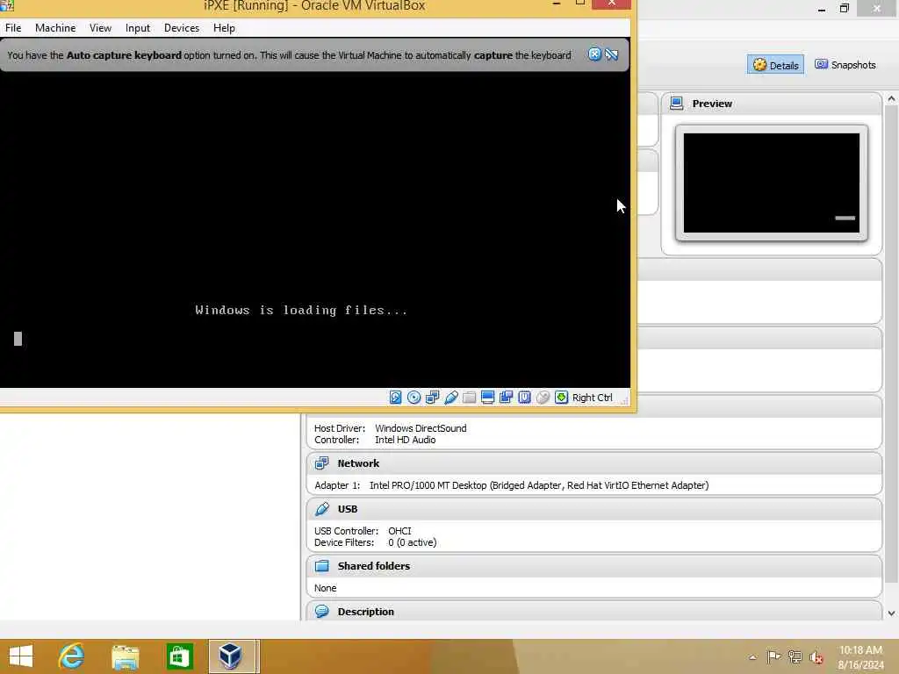The height and width of the screenshot is (674, 899).
Task: Click the VM preview thumbnail
Action: [x=771, y=183]
